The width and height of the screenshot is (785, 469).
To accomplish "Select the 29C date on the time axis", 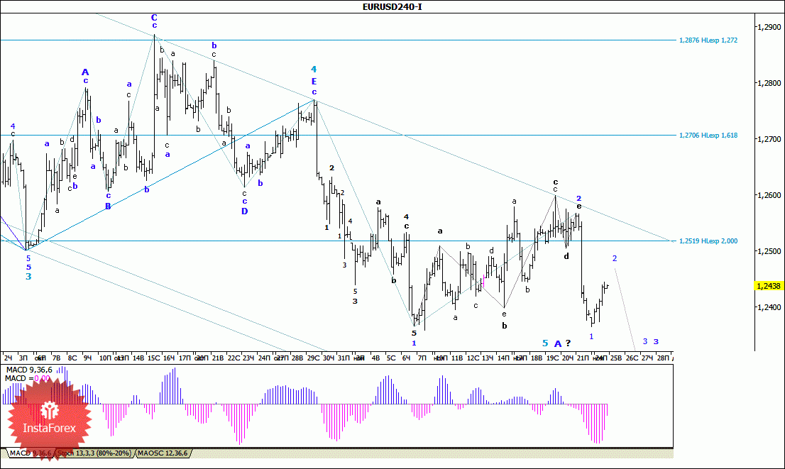I will pyautogui.click(x=314, y=358).
